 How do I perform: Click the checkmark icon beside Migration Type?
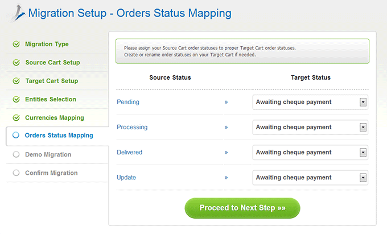(x=17, y=44)
